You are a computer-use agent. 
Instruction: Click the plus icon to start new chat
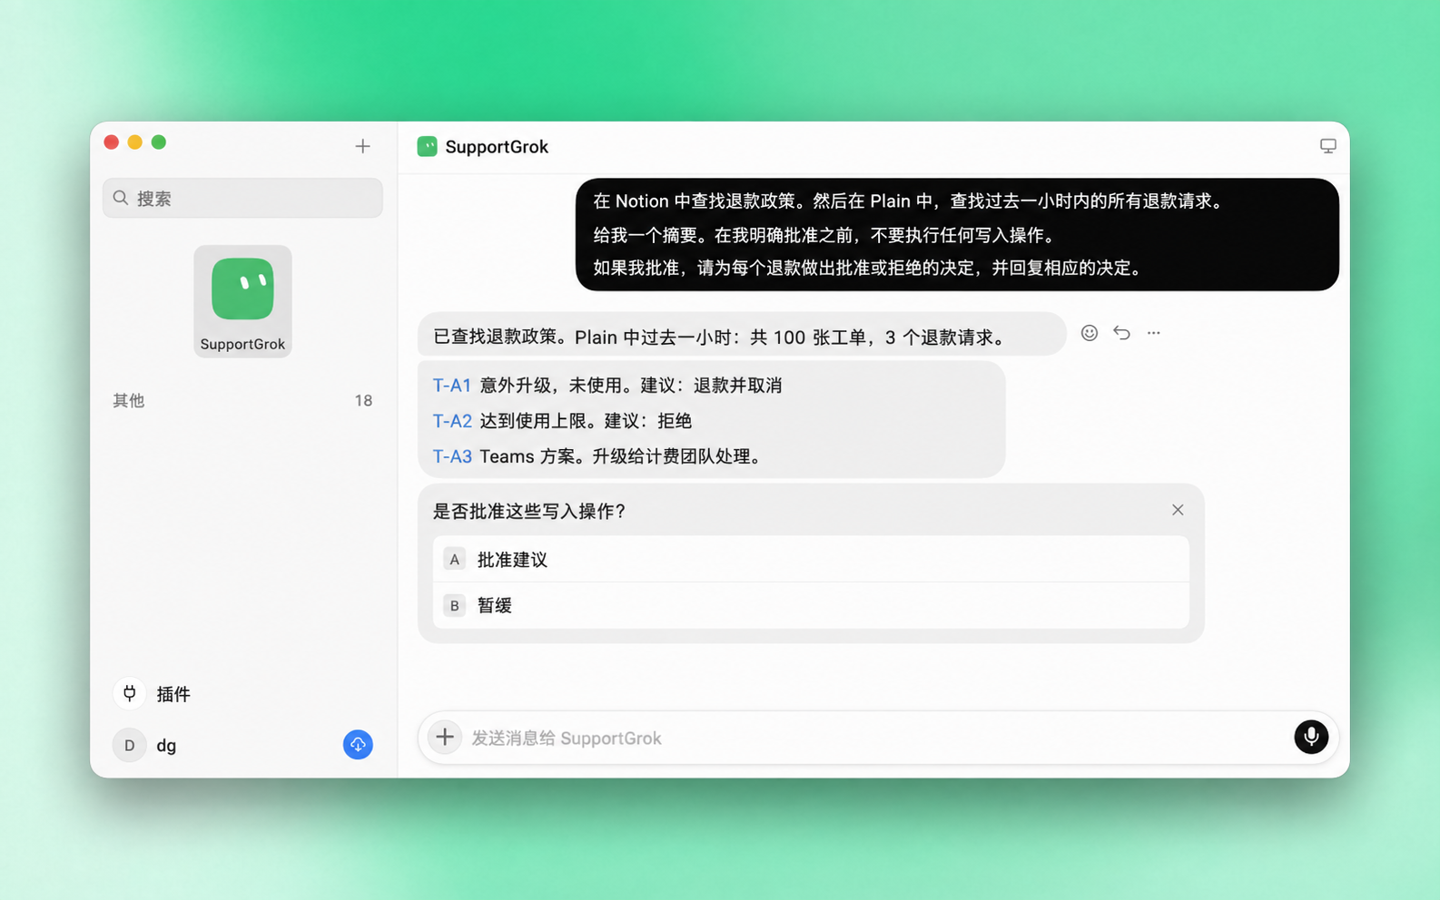tap(362, 146)
